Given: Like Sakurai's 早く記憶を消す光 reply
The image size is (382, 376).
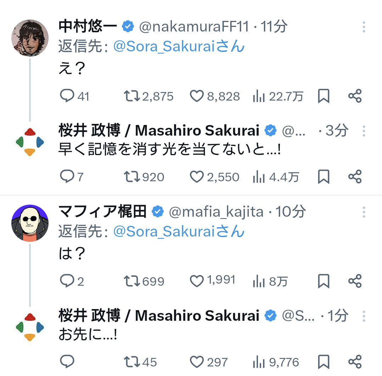Looking at the screenshot, I should (197, 177).
